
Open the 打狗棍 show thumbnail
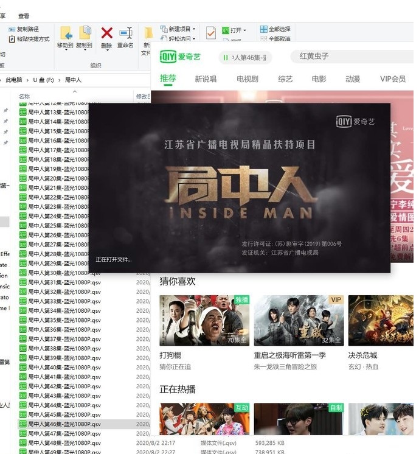point(204,321)
